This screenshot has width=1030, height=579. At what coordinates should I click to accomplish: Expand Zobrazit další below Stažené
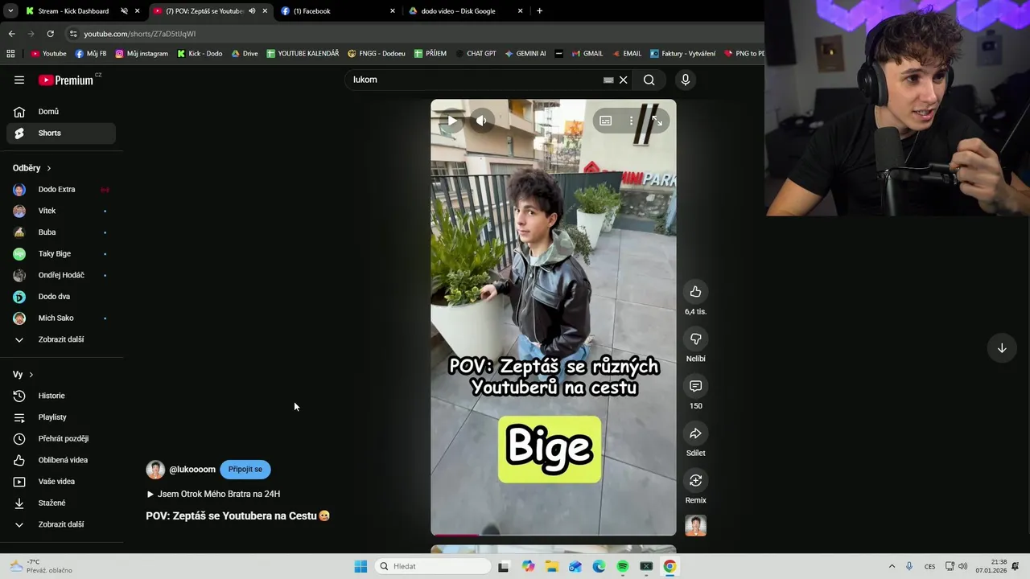pyautogui.click(x=61, y=524)
